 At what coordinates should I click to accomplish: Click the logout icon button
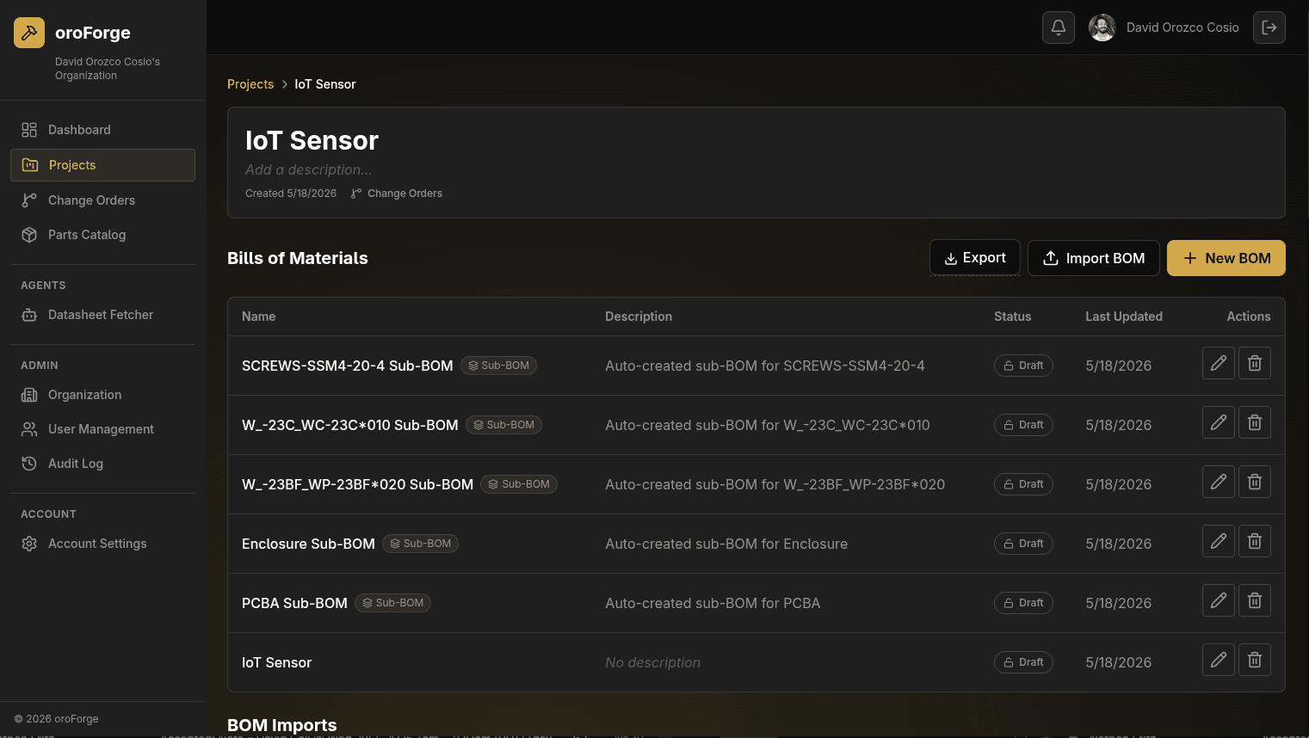(x=1269, y=28)
